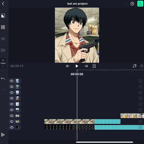
Task: Jump to the start of the timeline
Action: (x=68, y=66)
